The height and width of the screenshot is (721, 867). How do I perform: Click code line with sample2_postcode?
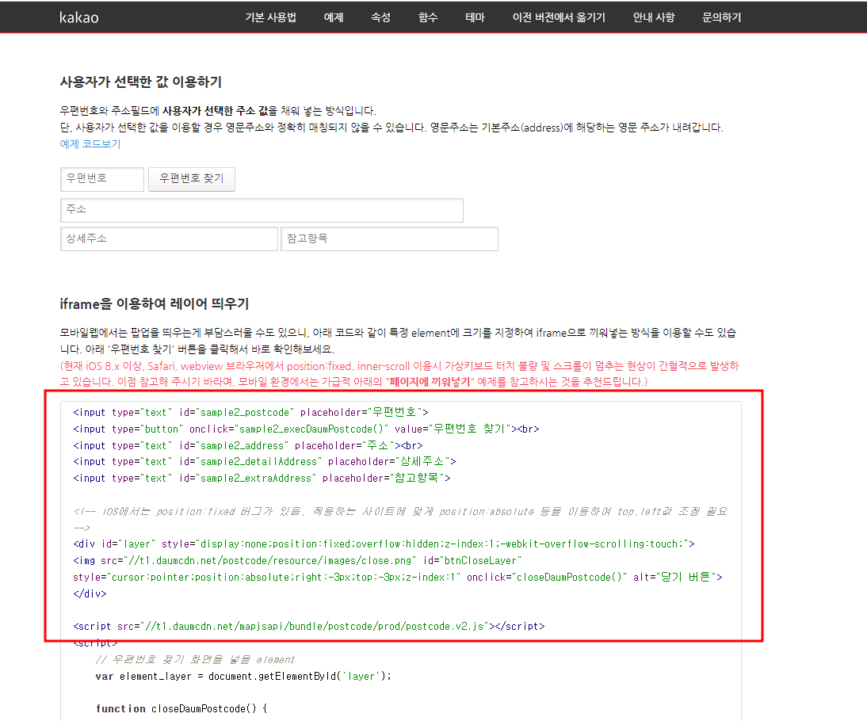[250, 413]
